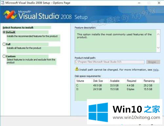Minimize the setup window
The width and height of the screenshot is (164, 126).
(139, 3)
